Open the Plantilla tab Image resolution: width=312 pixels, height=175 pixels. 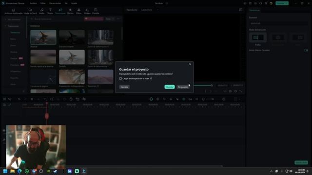coord(96,11)
